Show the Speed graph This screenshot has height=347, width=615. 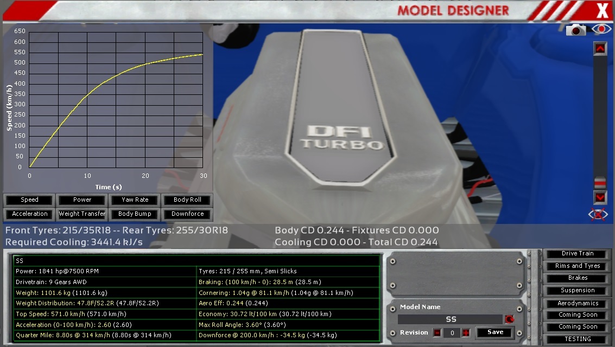pos(29,200)
